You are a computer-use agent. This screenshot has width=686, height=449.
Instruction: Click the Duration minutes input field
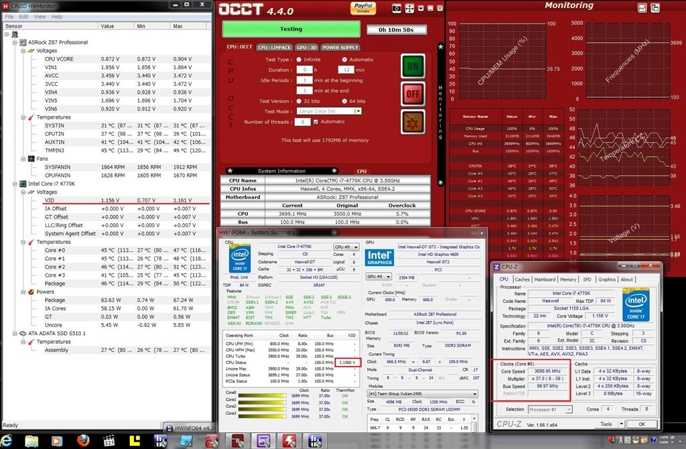(x=346, y=70)
